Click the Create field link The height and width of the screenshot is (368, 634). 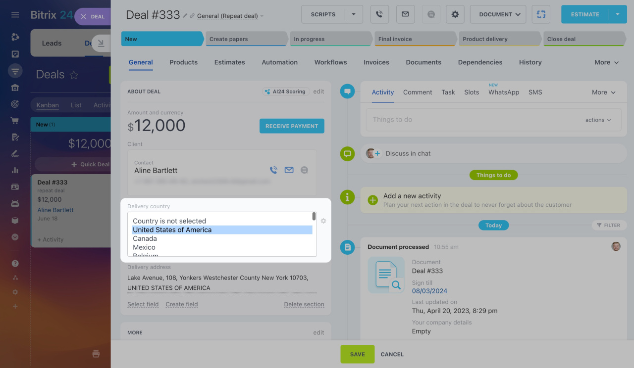[x=181, y=304]
